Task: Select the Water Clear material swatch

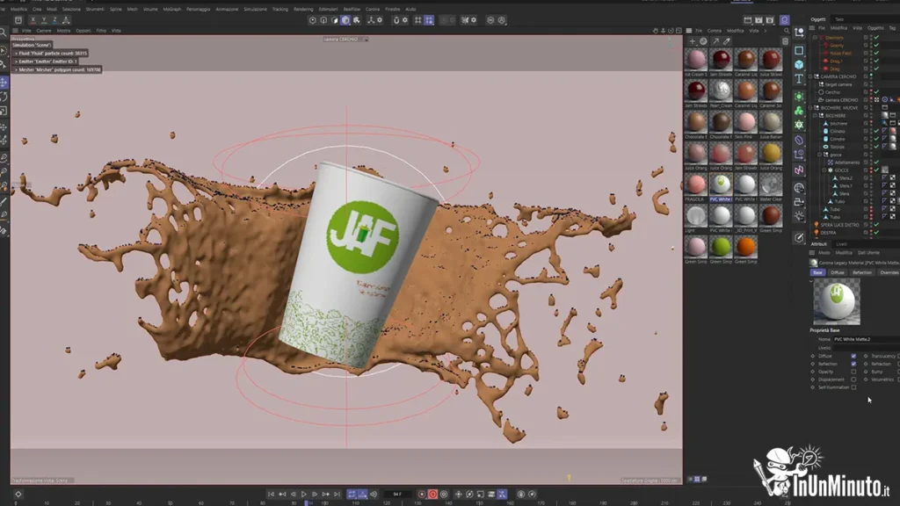Action: pyautogui.click(x=771, y=185)
